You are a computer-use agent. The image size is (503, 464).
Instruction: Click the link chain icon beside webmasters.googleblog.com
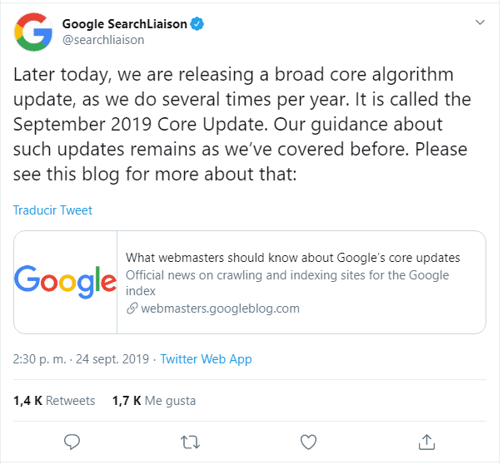point(132,309)
